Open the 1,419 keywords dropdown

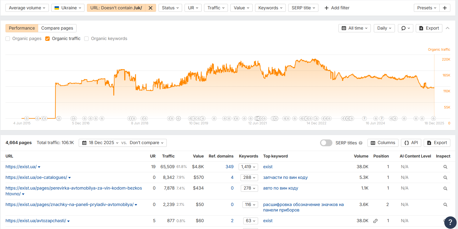(248, 167)
